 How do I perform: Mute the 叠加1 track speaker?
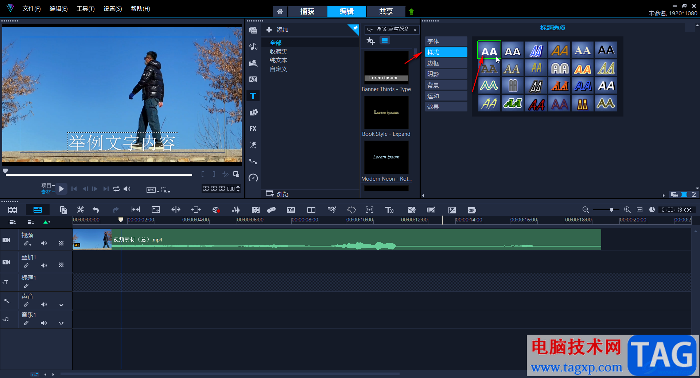tap(44, 265)
